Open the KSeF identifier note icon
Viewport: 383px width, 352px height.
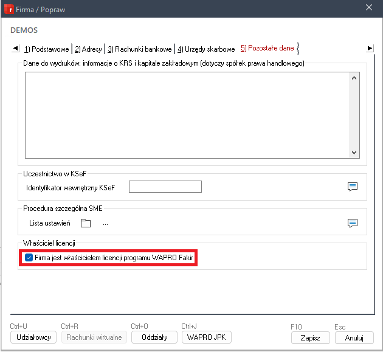pos(352,187)
